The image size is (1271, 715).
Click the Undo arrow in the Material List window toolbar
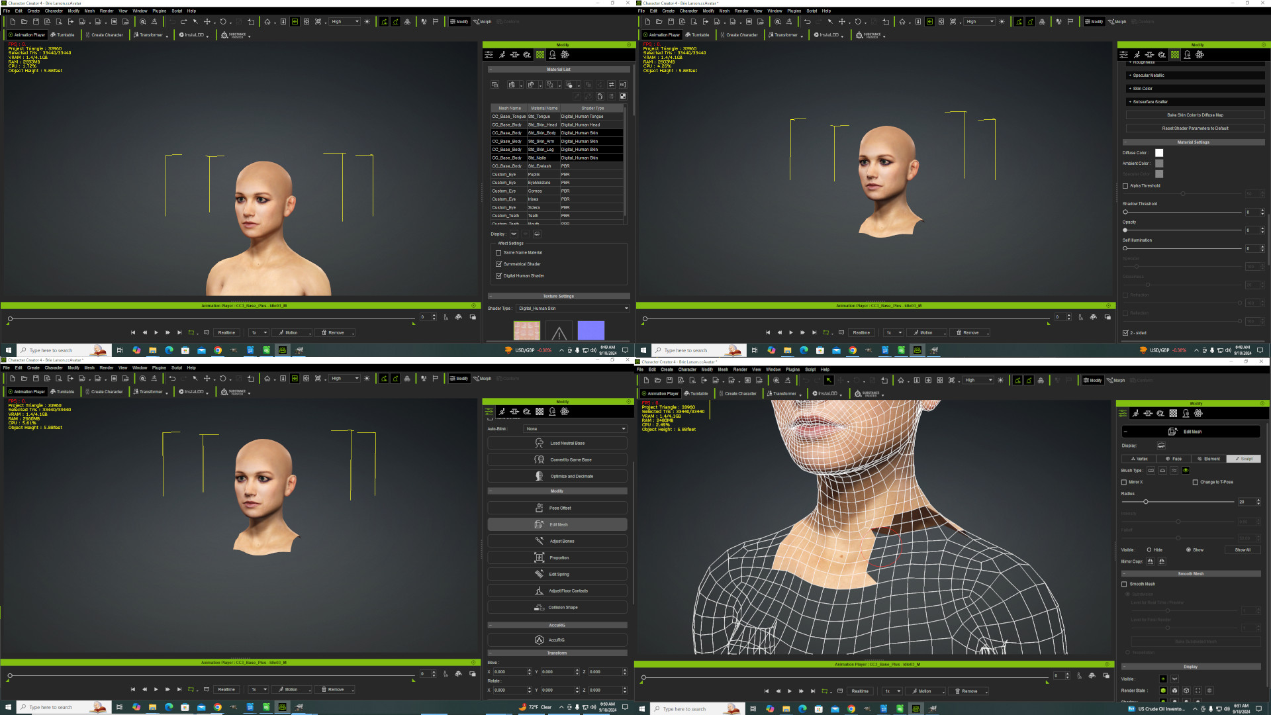point(172,22)
